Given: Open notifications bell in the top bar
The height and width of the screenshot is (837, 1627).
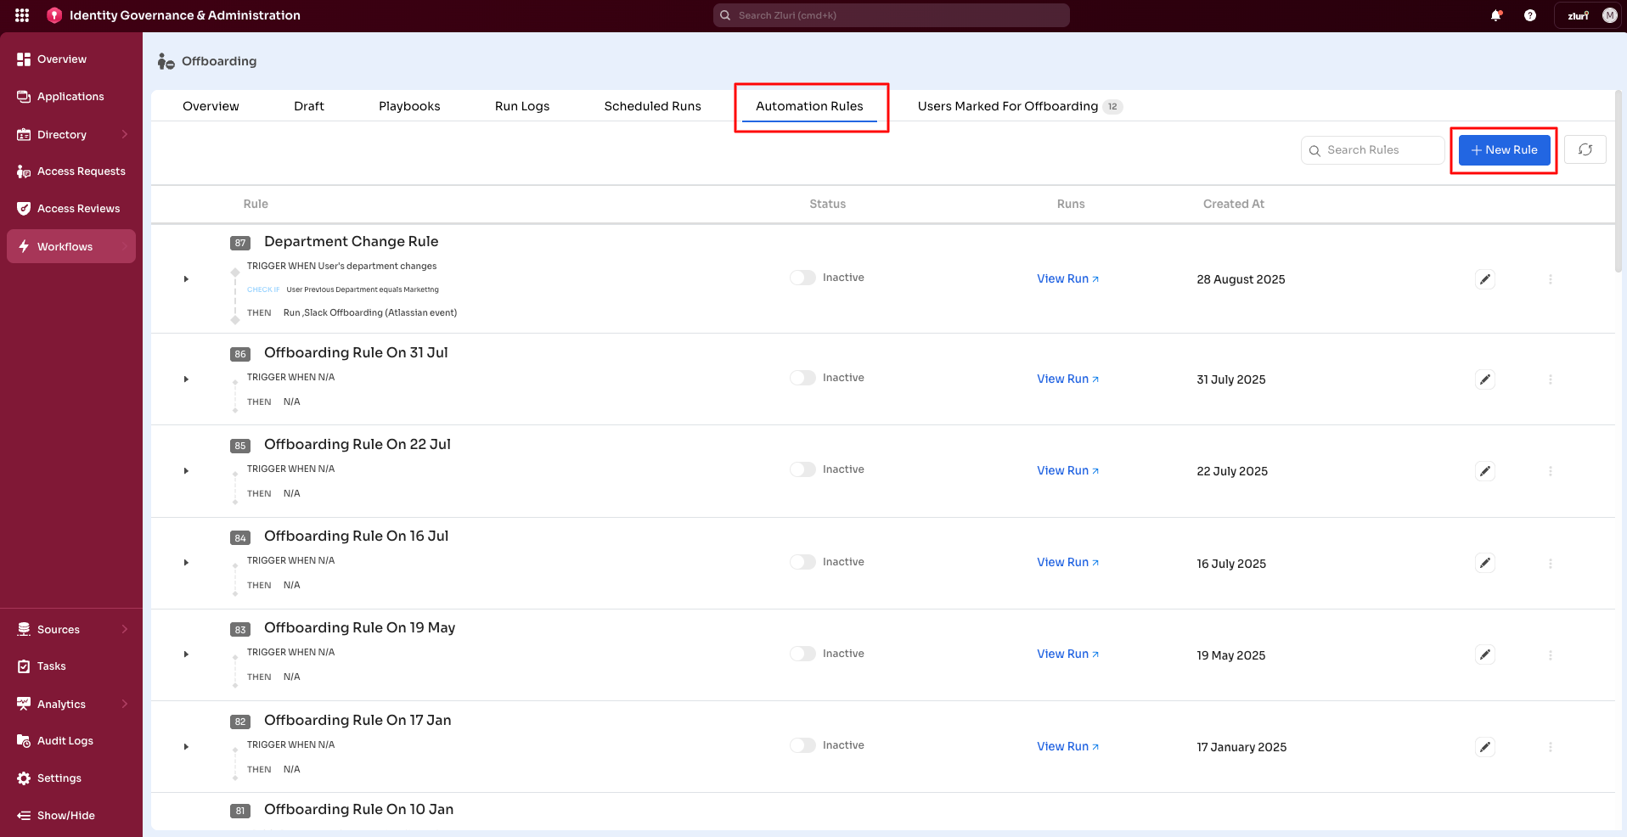Looking at the screenshot, I should [1496, 14].
